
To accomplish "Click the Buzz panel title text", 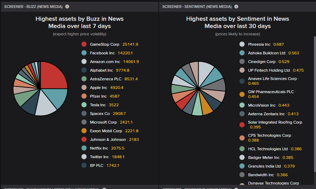I will point(34,7).
